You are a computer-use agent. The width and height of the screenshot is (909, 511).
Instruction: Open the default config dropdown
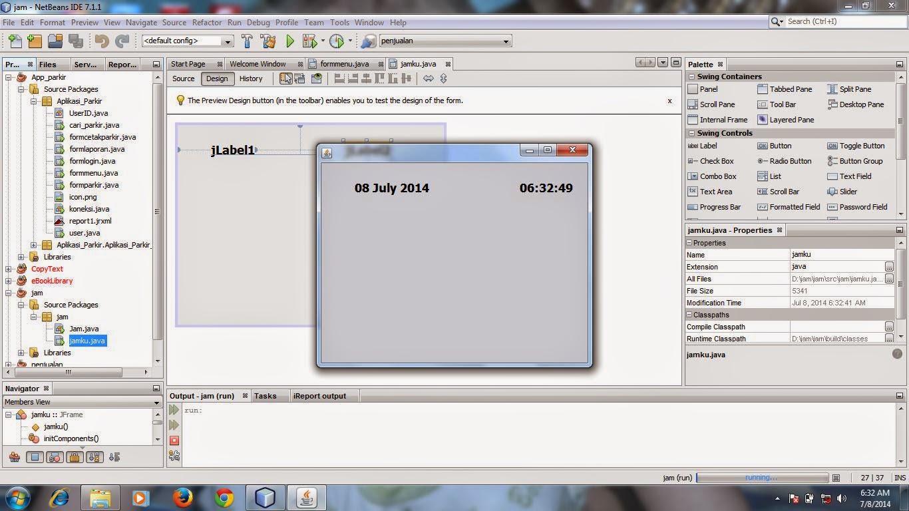227,41
